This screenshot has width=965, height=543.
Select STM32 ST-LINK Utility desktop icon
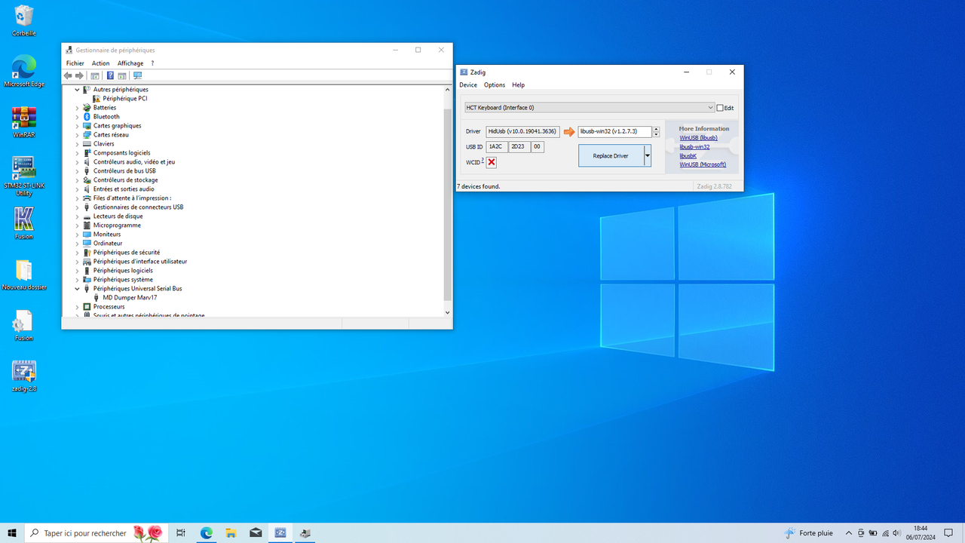click(23, 176)
